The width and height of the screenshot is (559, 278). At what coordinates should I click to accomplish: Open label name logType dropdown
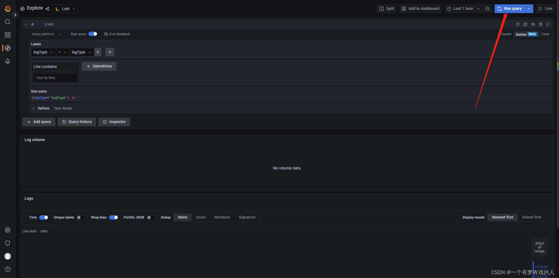(43, 52)
